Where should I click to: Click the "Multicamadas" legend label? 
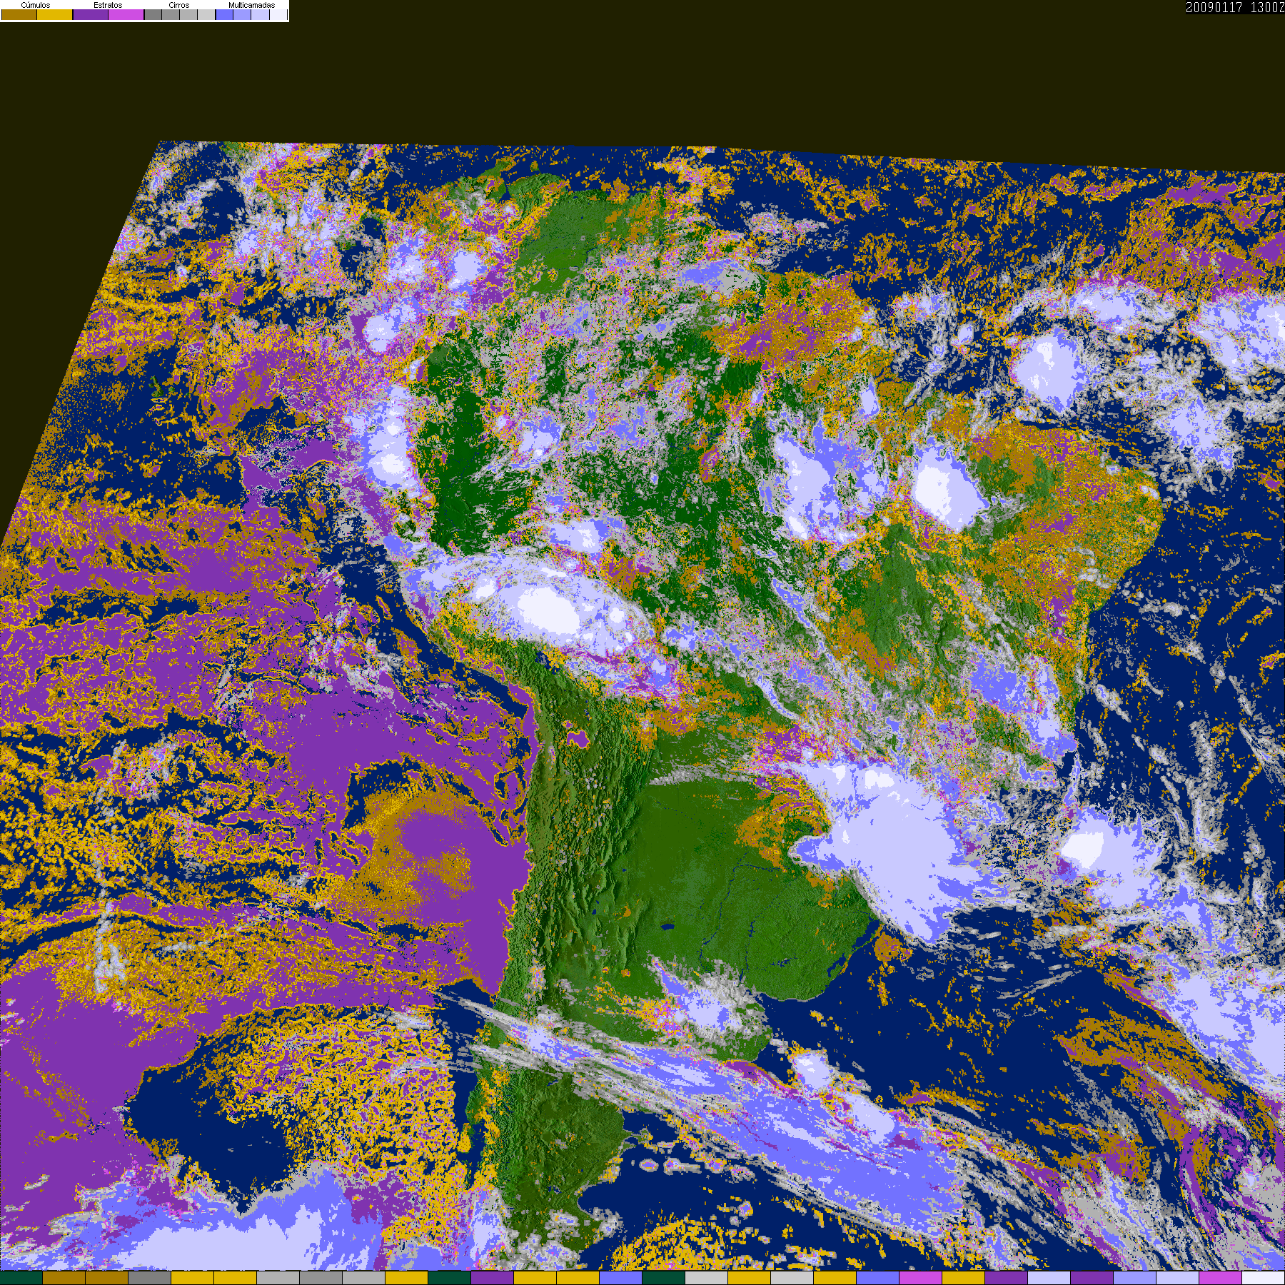tap(251, 5)
